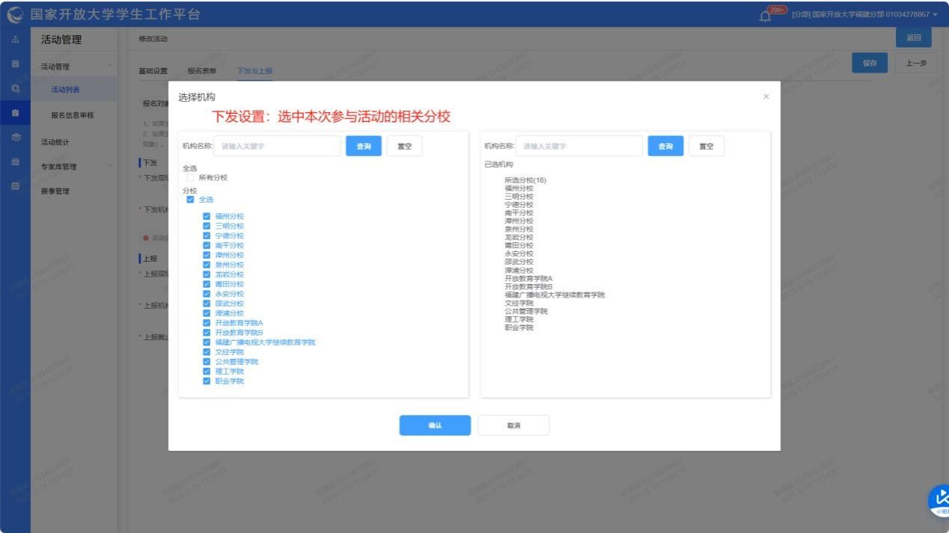
Task: Open the 赛事管理 sidebar menu item
Action: (55, 191)
